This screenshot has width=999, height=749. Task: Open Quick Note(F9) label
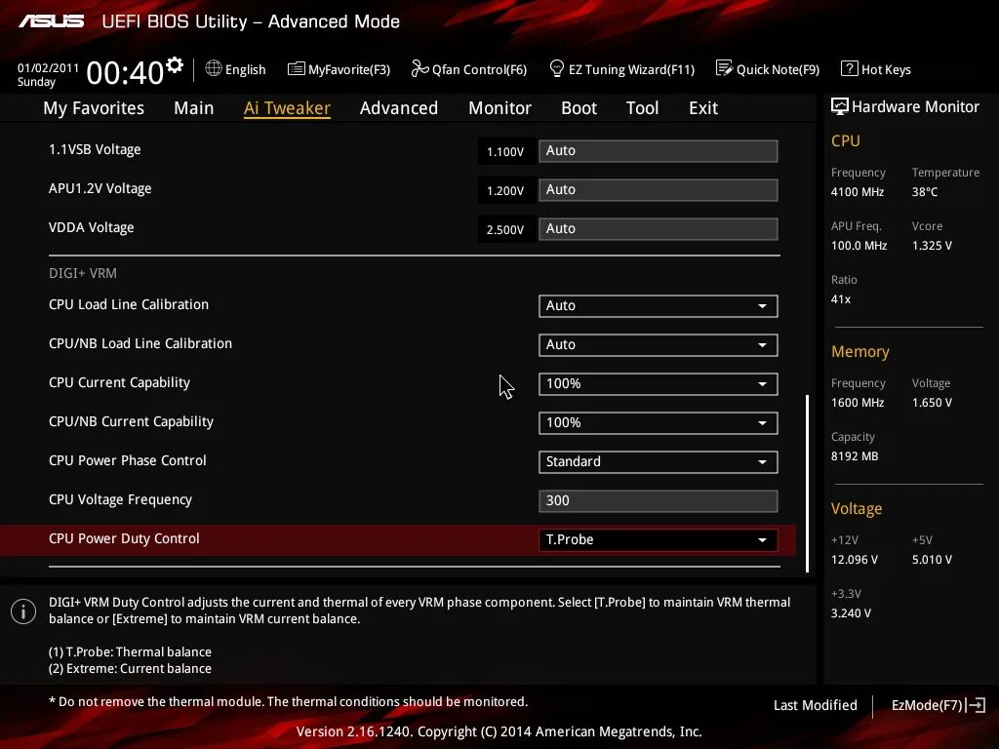tap(778, 69)
